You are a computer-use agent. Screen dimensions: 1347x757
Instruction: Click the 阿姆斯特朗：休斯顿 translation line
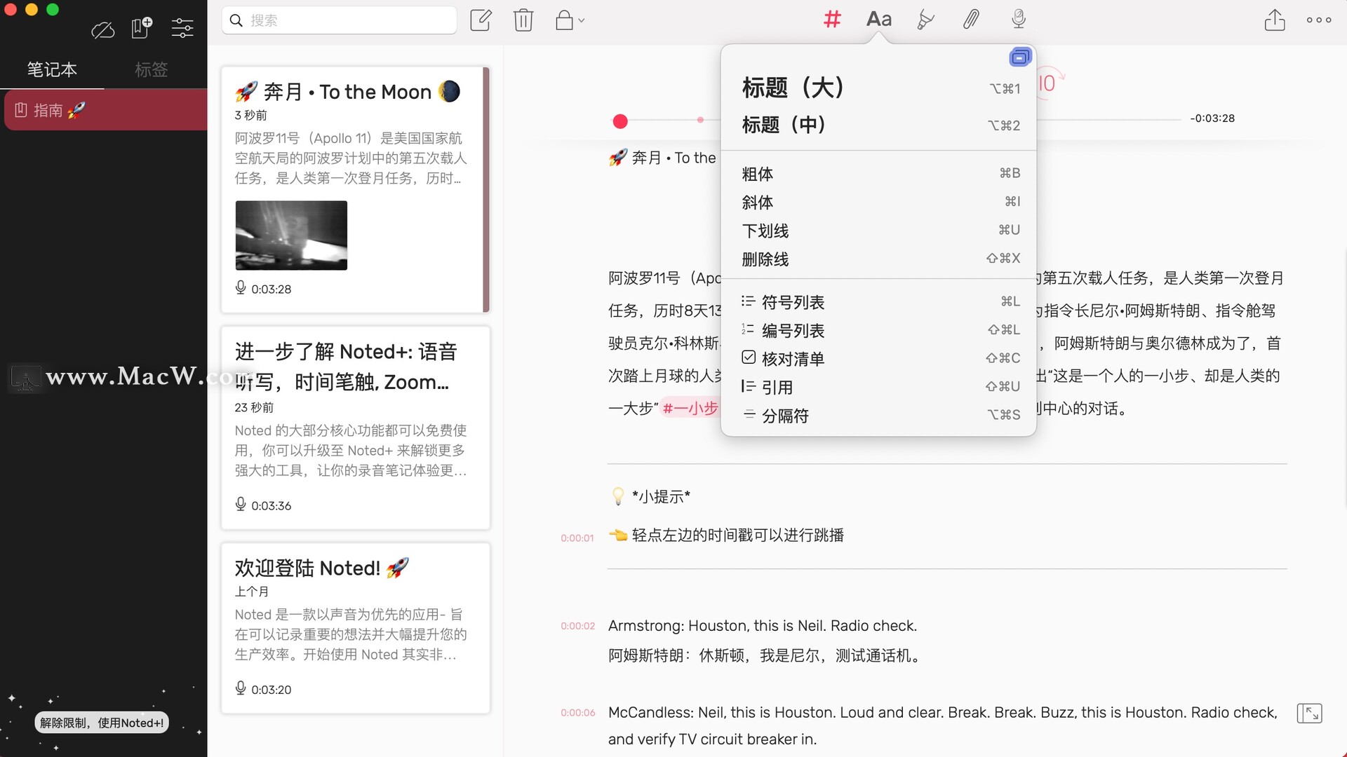765,656
